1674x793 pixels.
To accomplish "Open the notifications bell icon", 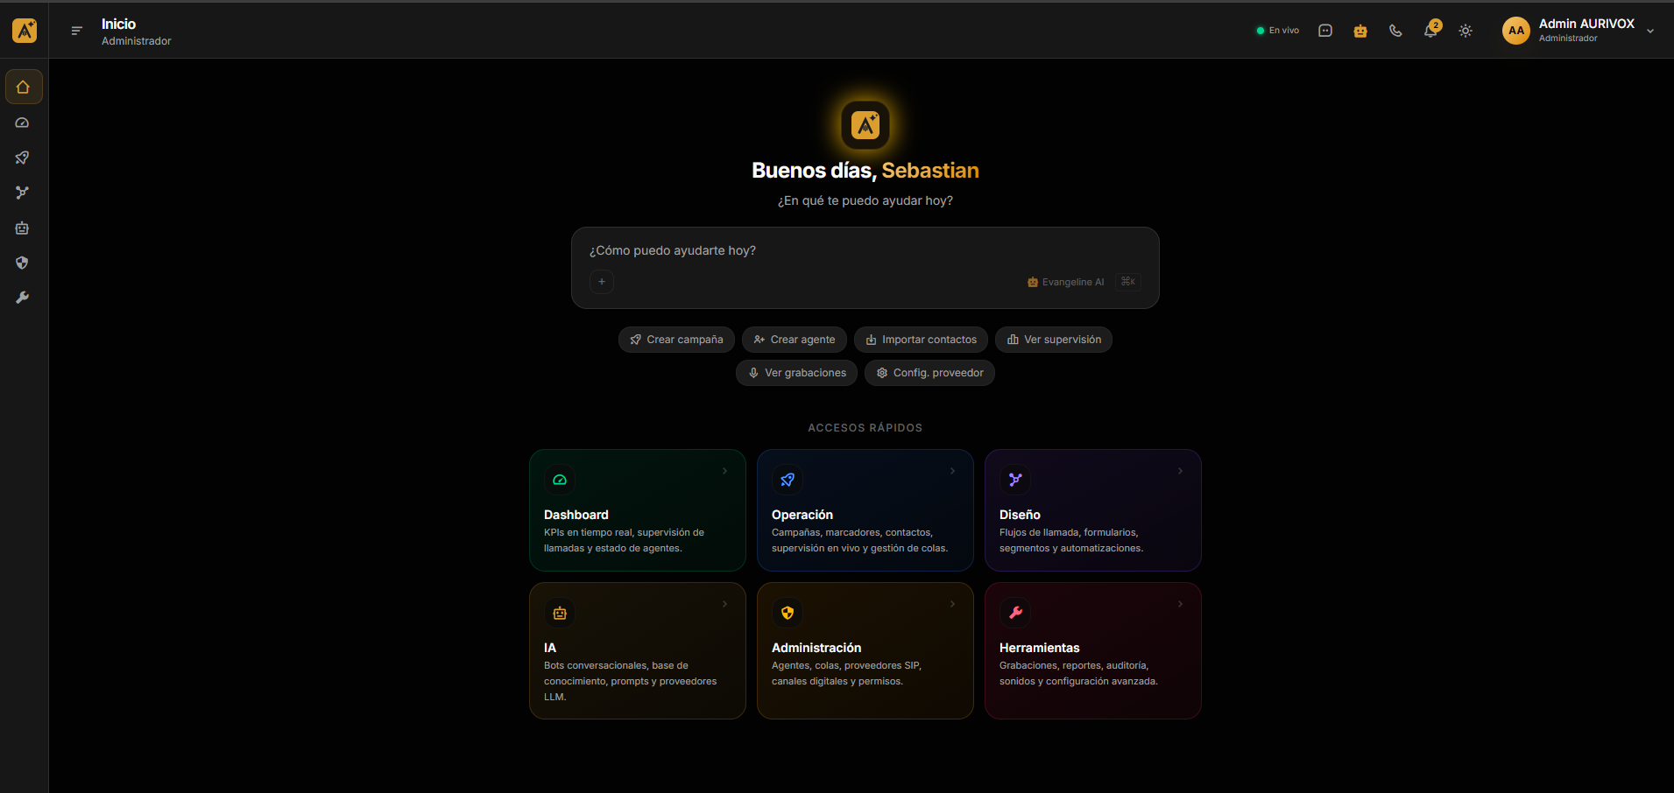I will click(1430, 31).
